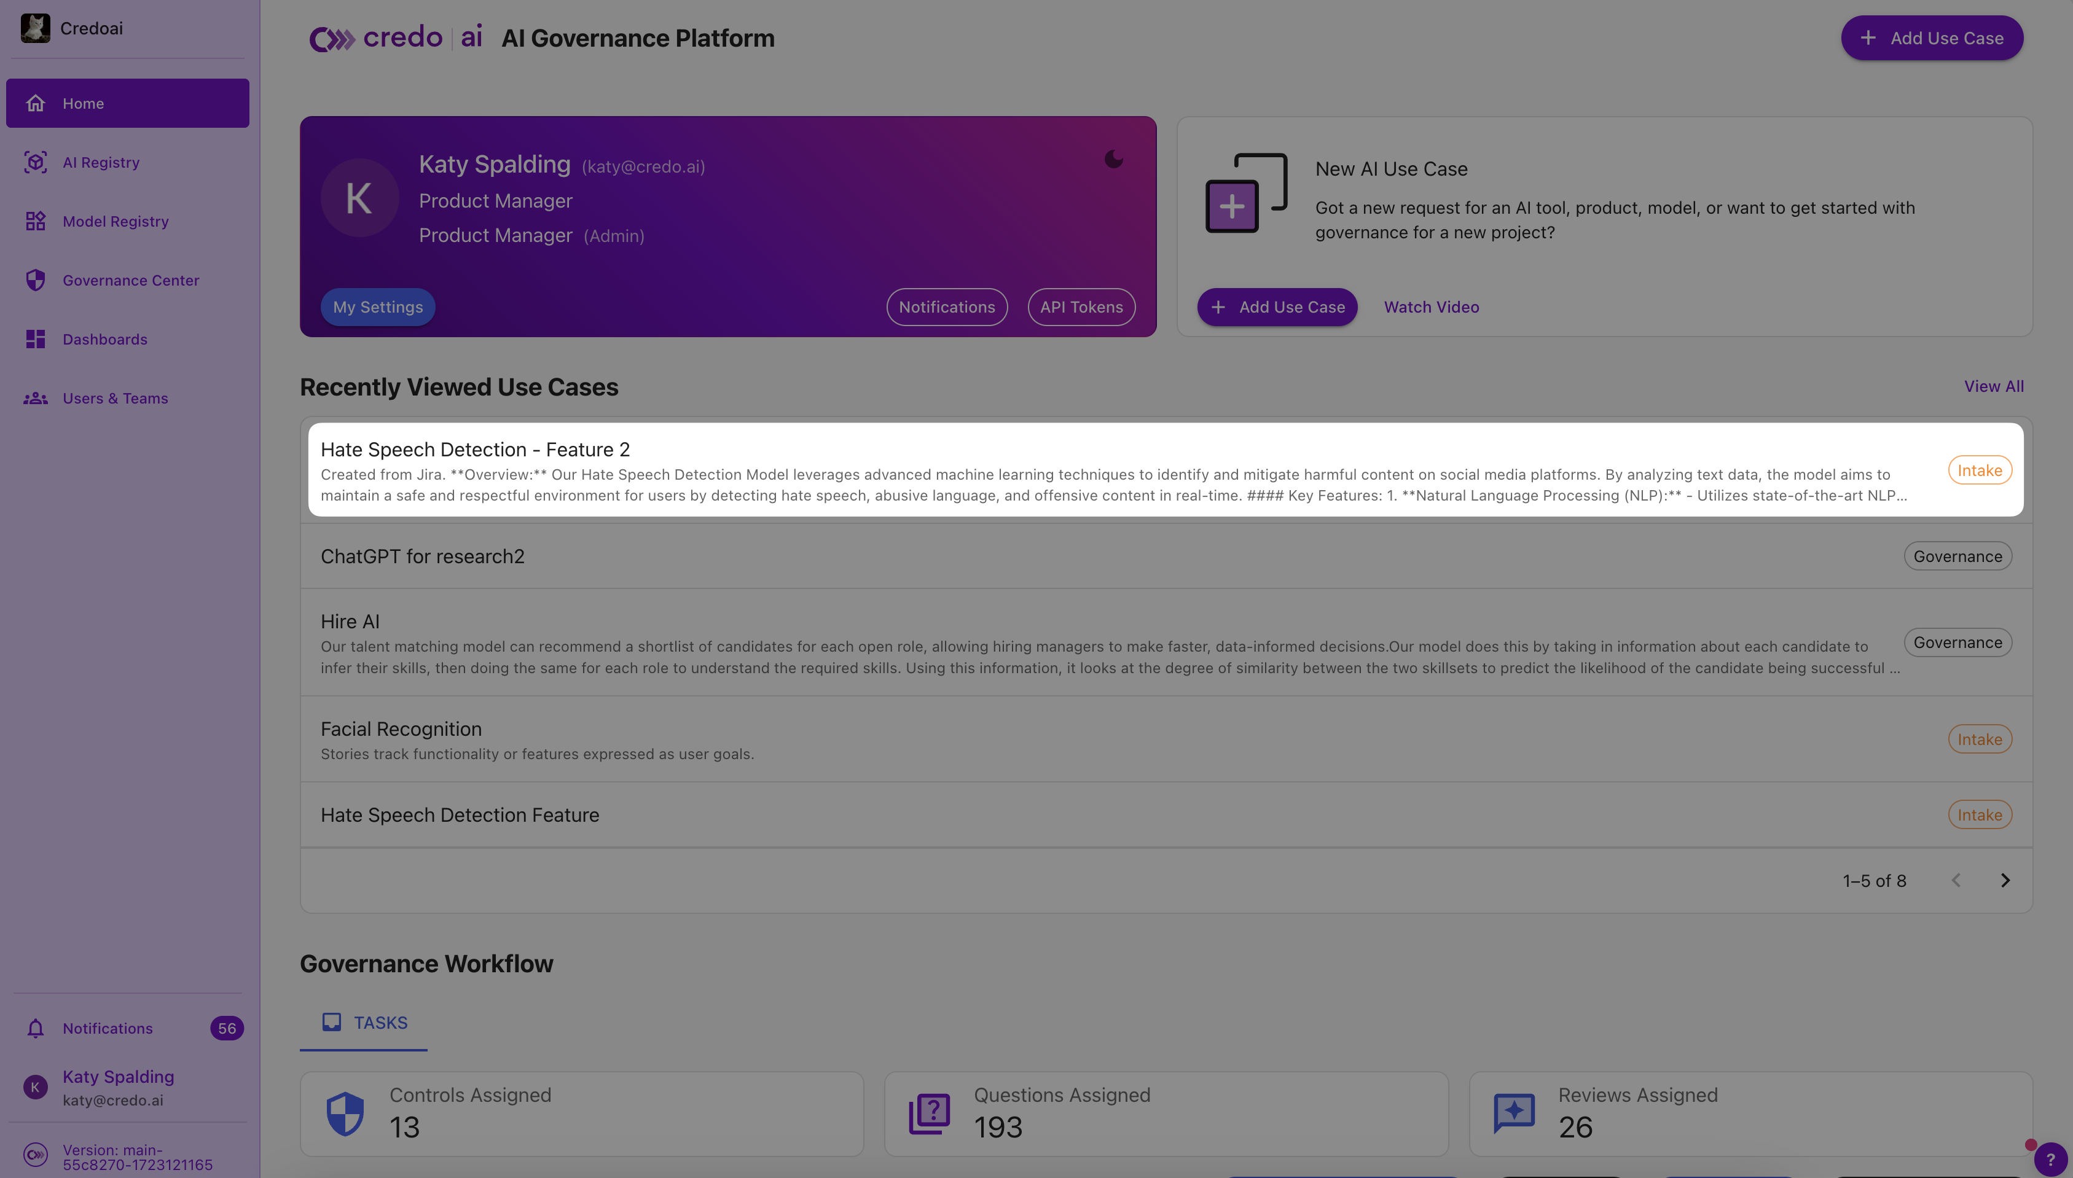This screenshot has width=2073, height=1178.
Task: Select the TASKS tab
Action: (x=364, y=1023)
